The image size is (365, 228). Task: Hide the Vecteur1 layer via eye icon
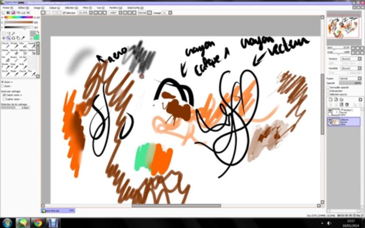[330, 110]
